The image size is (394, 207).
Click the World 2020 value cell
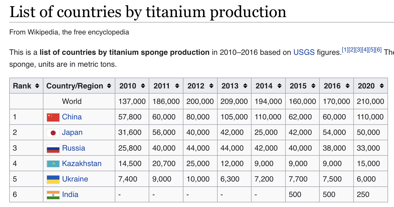371,101
